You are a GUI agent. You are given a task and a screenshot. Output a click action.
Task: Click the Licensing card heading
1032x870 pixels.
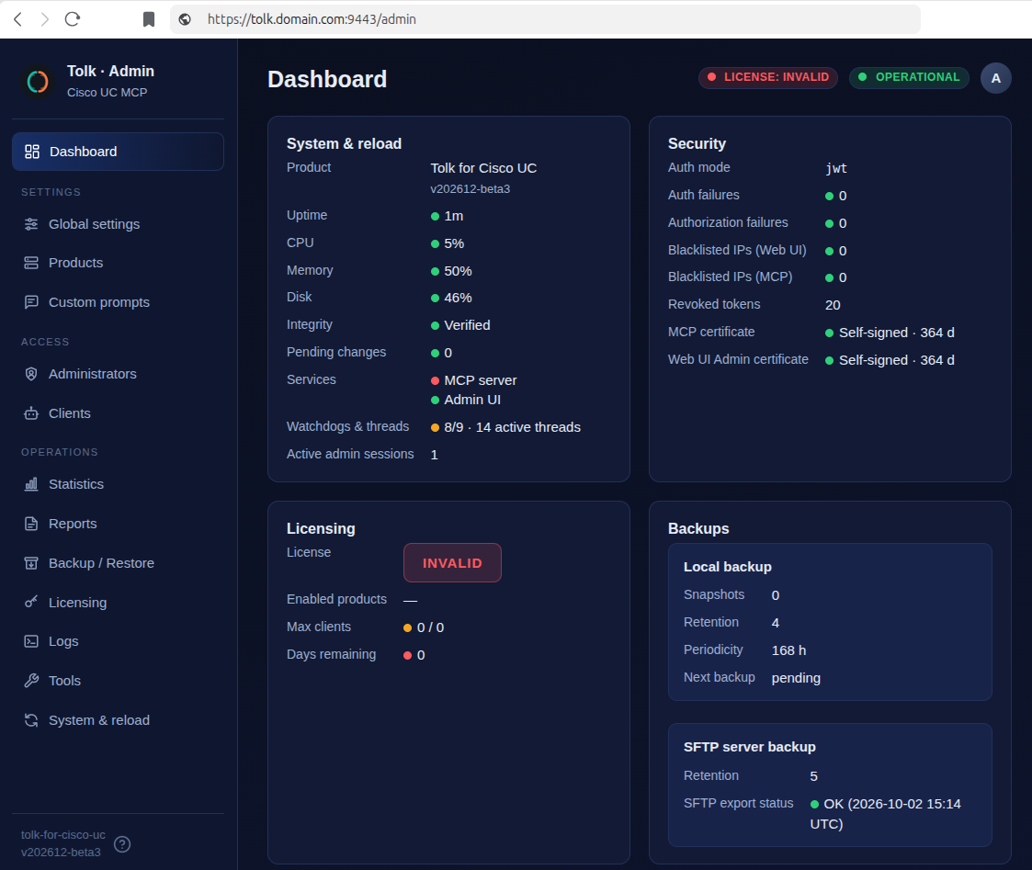[x=321, y=528]
